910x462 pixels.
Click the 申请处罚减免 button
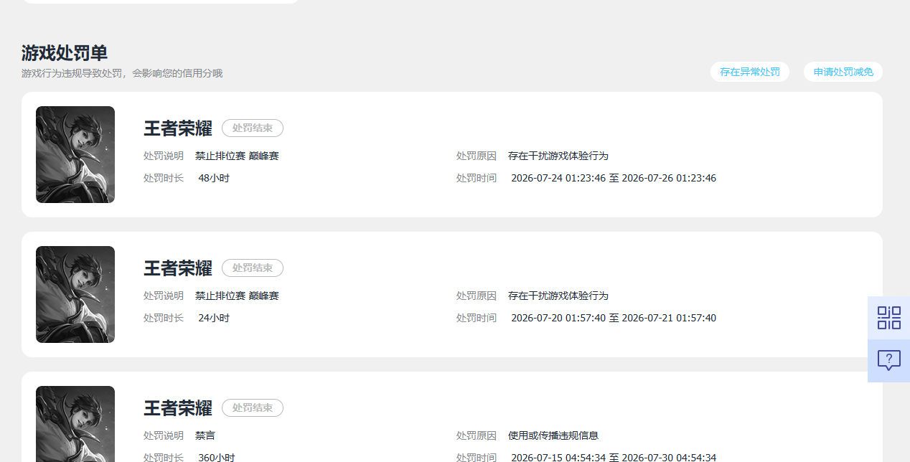[843, 72]
